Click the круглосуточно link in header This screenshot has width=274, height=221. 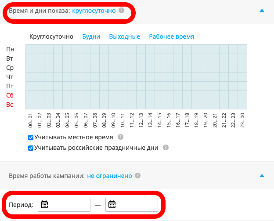[x=94, y=11]
